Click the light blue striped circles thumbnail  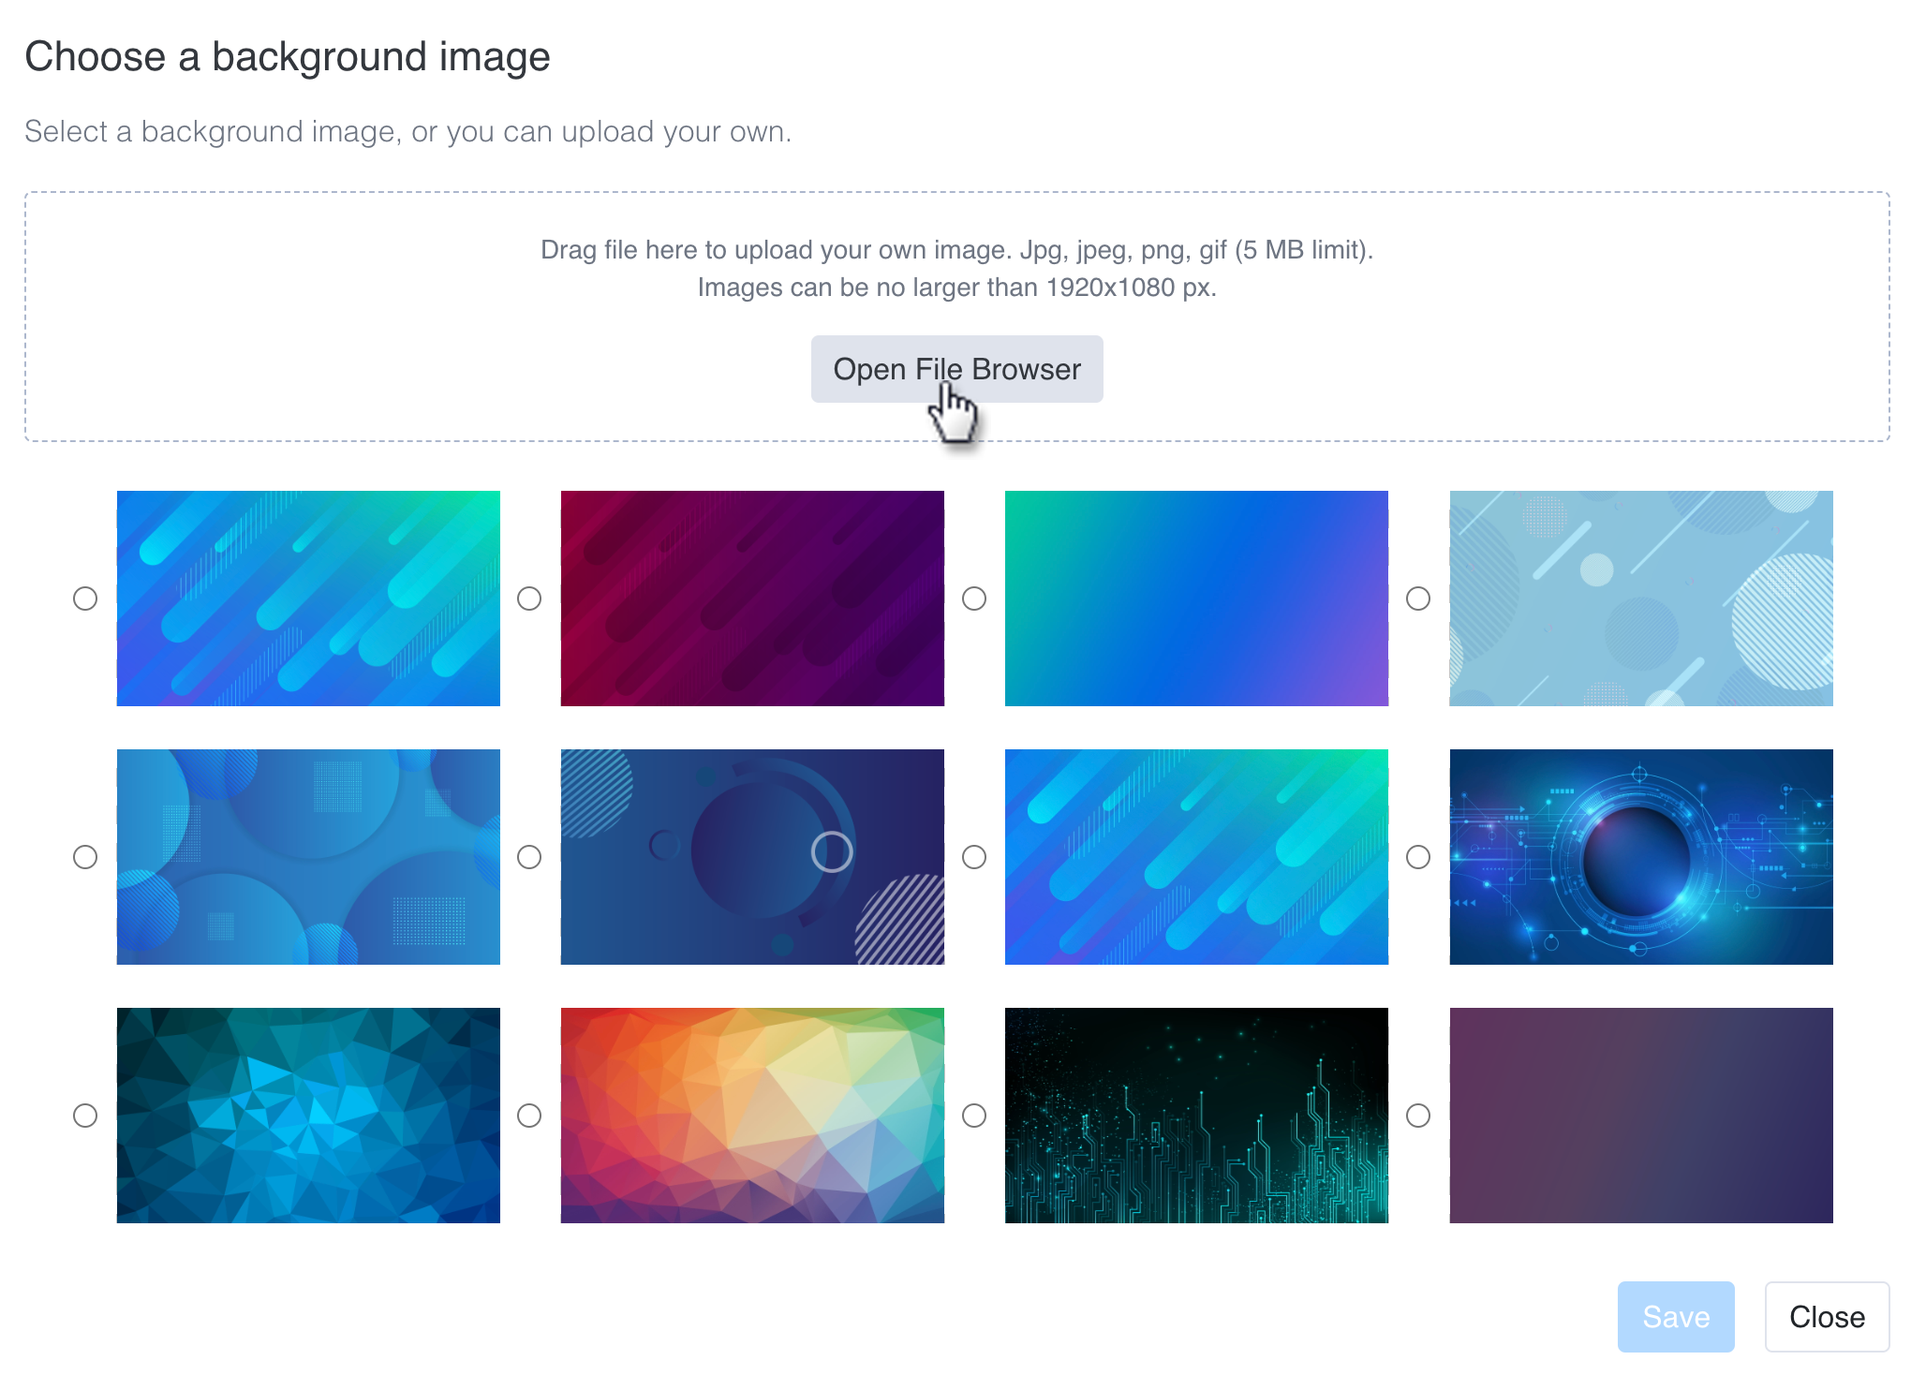coord(1640,599)
